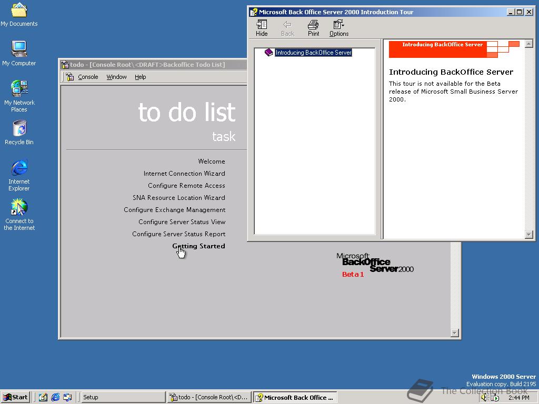This screenshot has width=539, height=404.
Task: Switch to Setup taskbar button
Action: (123, 397)
